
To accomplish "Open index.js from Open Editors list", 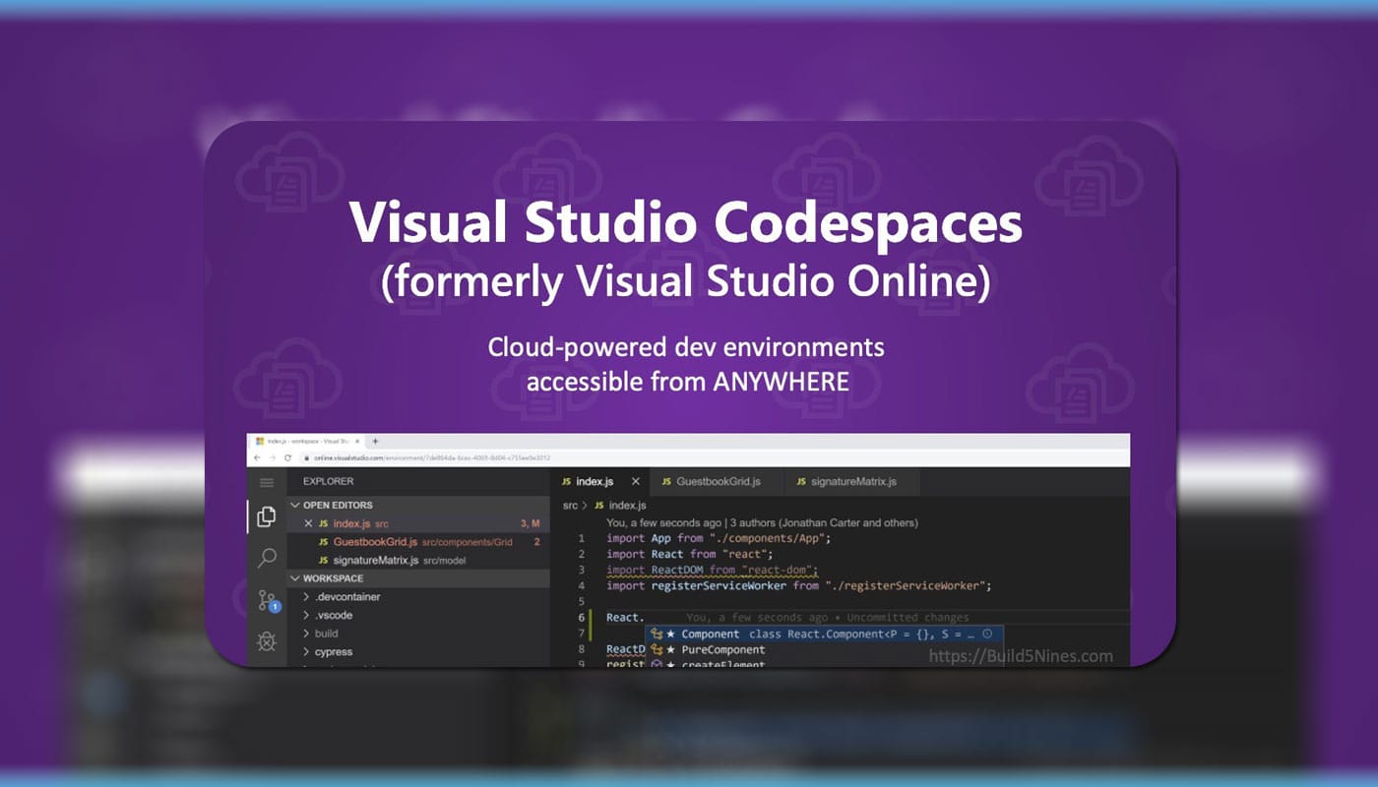I will click(x=418, y=523).
